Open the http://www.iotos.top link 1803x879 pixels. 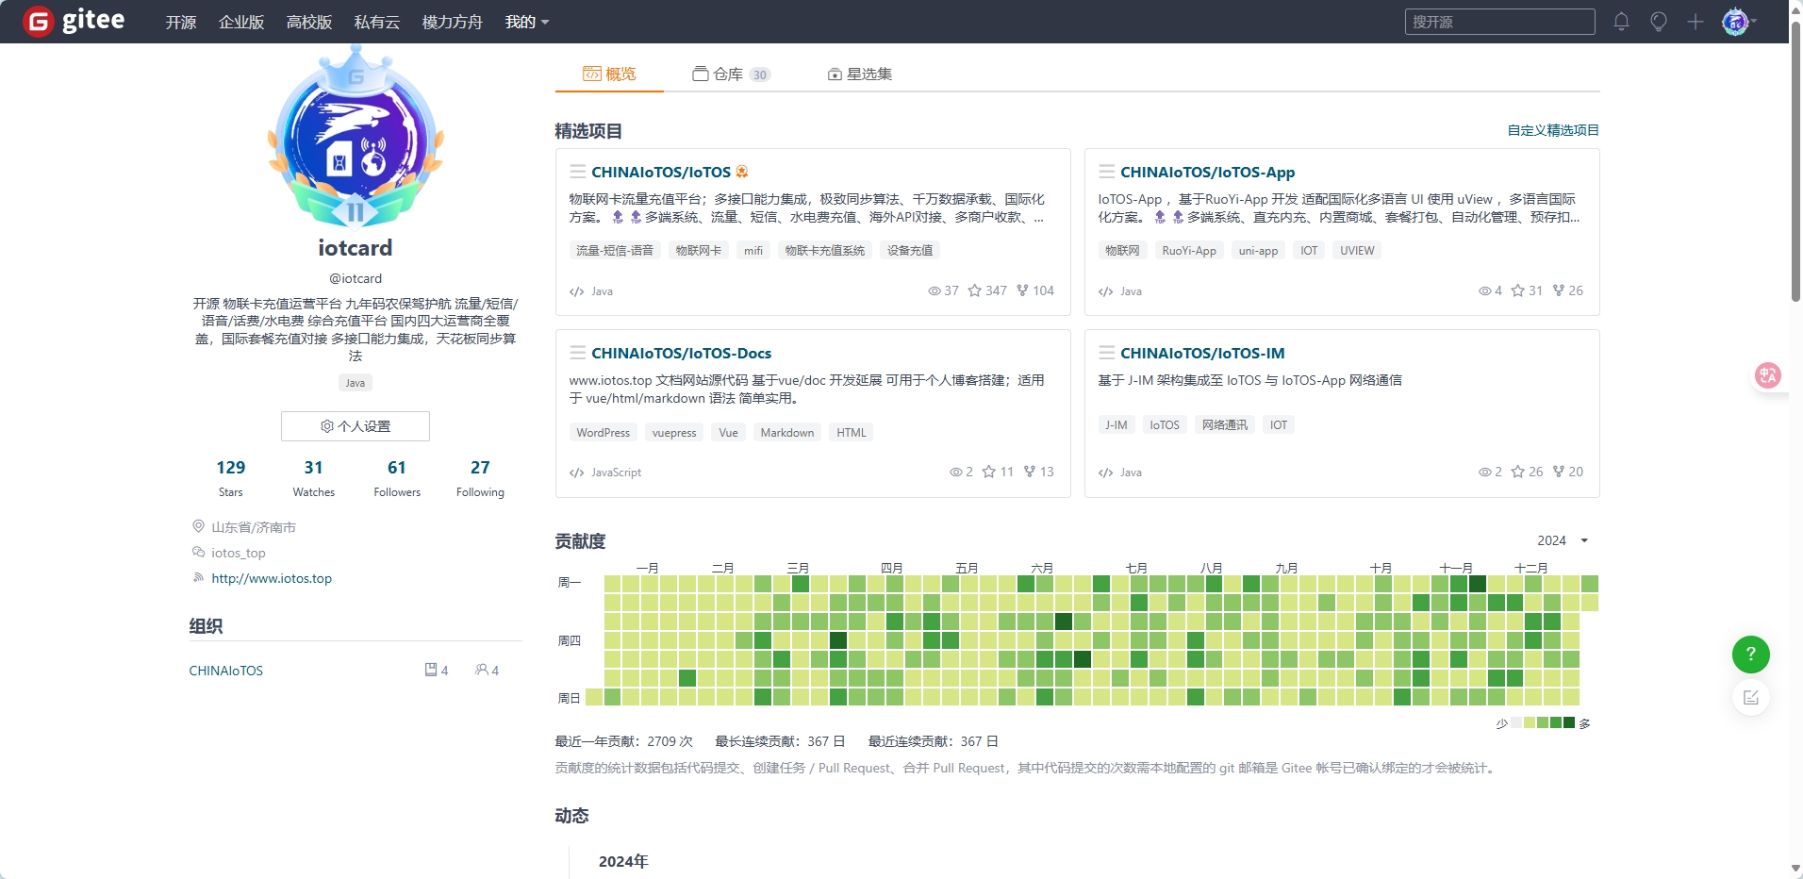click(x=272, y=578)
